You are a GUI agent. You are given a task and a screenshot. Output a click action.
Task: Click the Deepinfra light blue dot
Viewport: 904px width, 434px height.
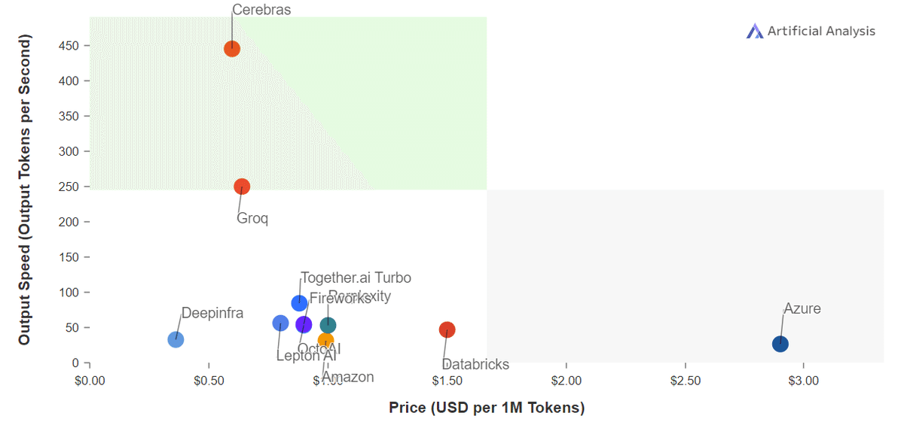pos(176,339)
